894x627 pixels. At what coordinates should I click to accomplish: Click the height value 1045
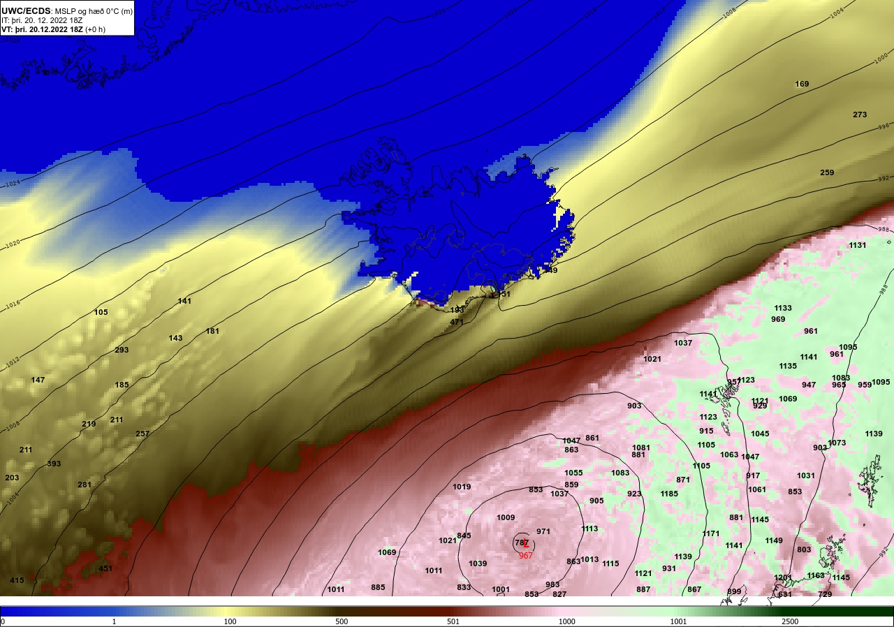pyautogui.click(x=760, y=434)
